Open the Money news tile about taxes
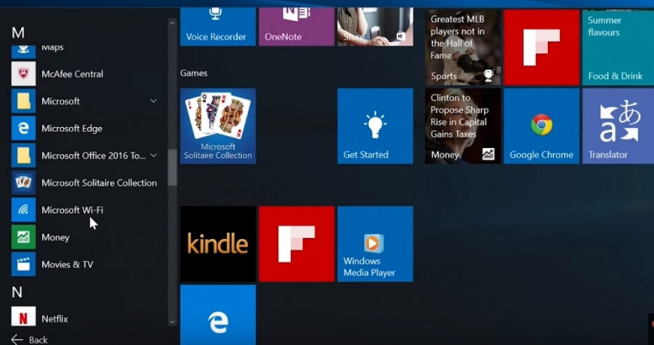 point(463,126)
